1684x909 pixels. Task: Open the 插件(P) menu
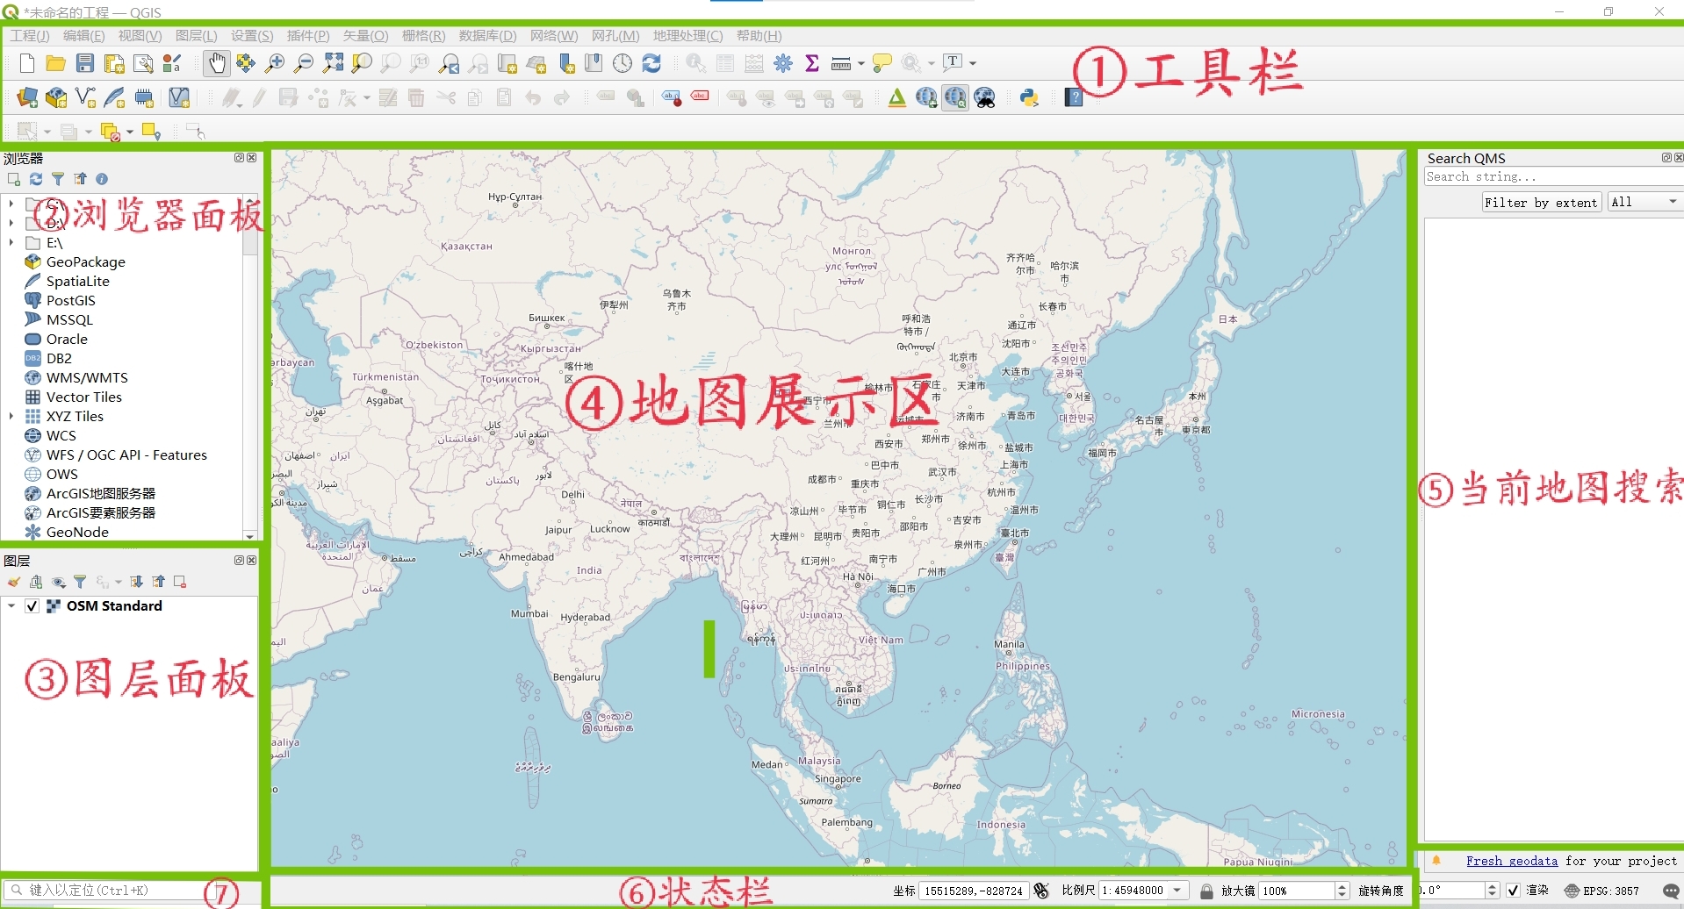tap(308, 36)
